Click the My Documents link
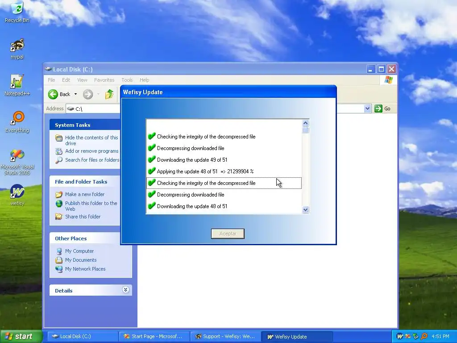Screen dimensions: 457x343 coord(81,260)
